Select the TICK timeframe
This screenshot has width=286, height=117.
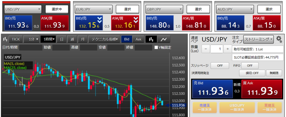[16, 39]
